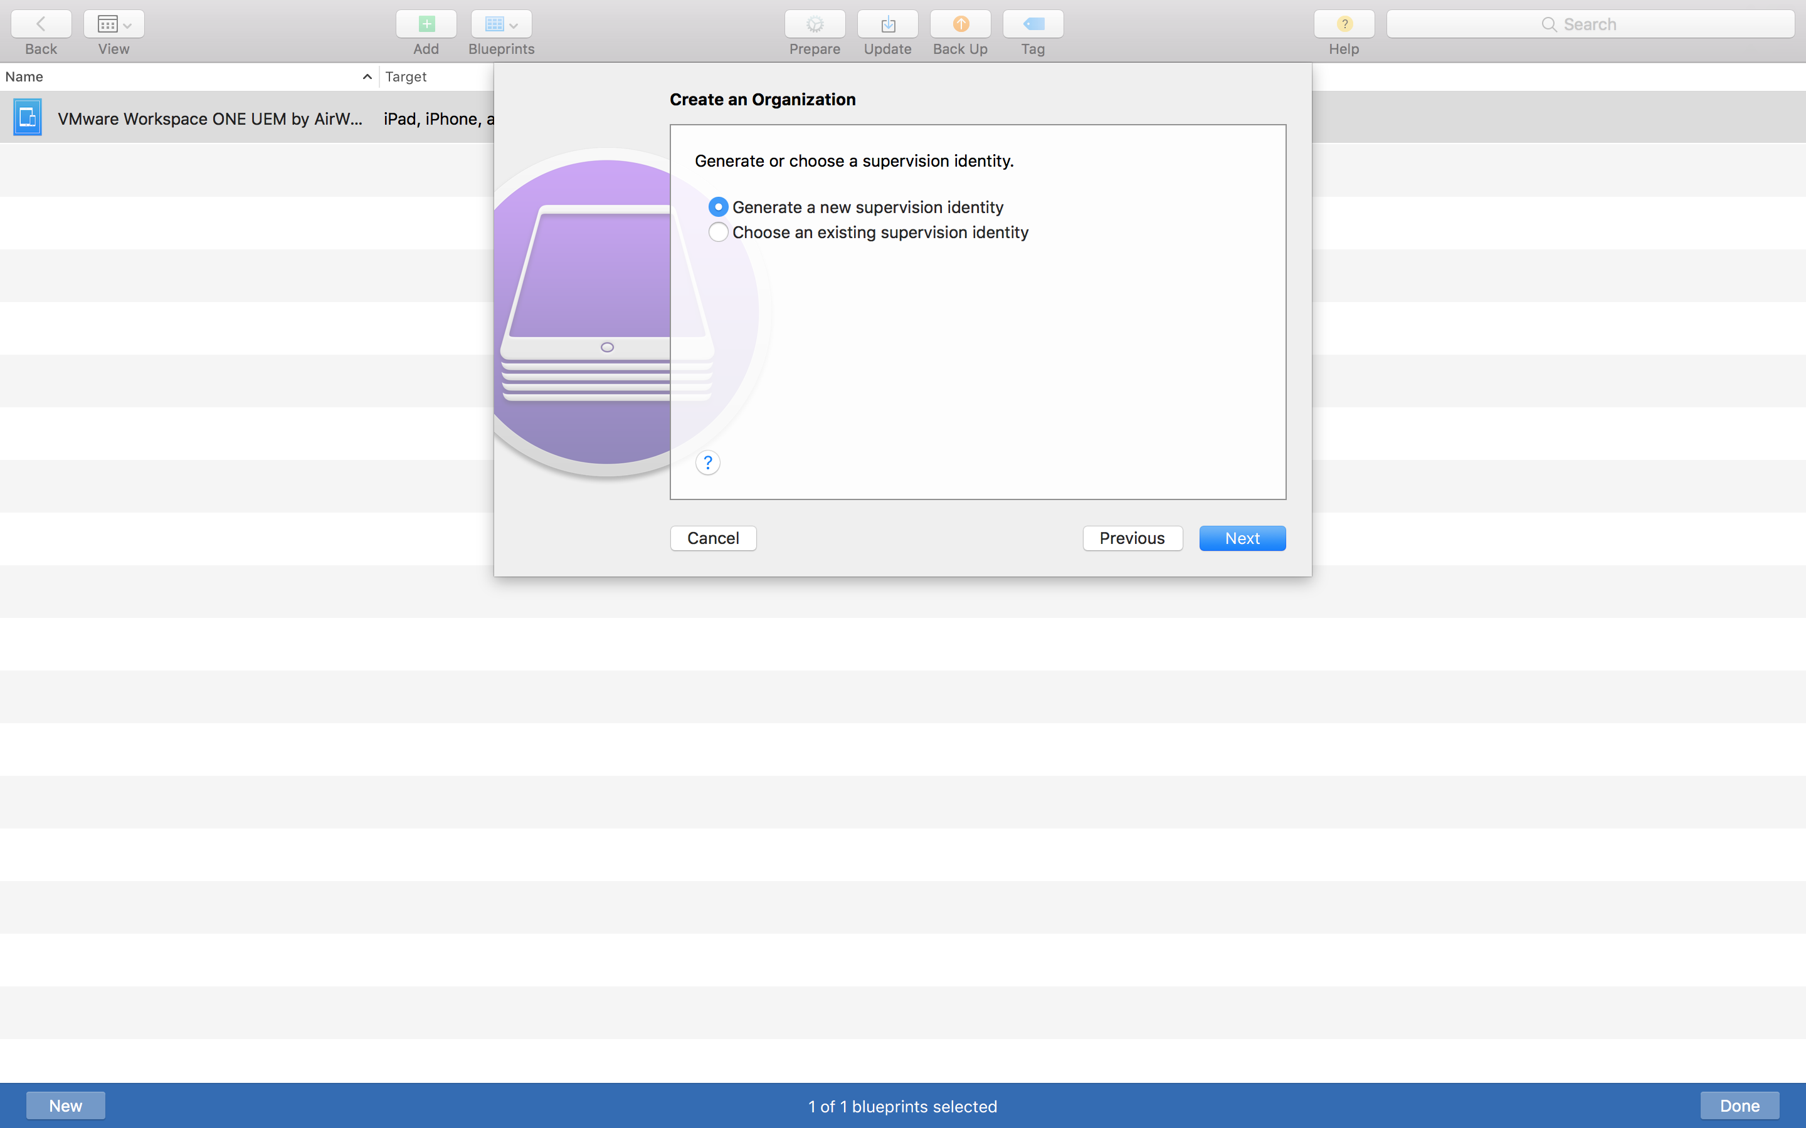The height and width of the screenshot is (1128, 1806).
Task: Click the Back arrow toolbar icon
Action: (x=41, y=24)
